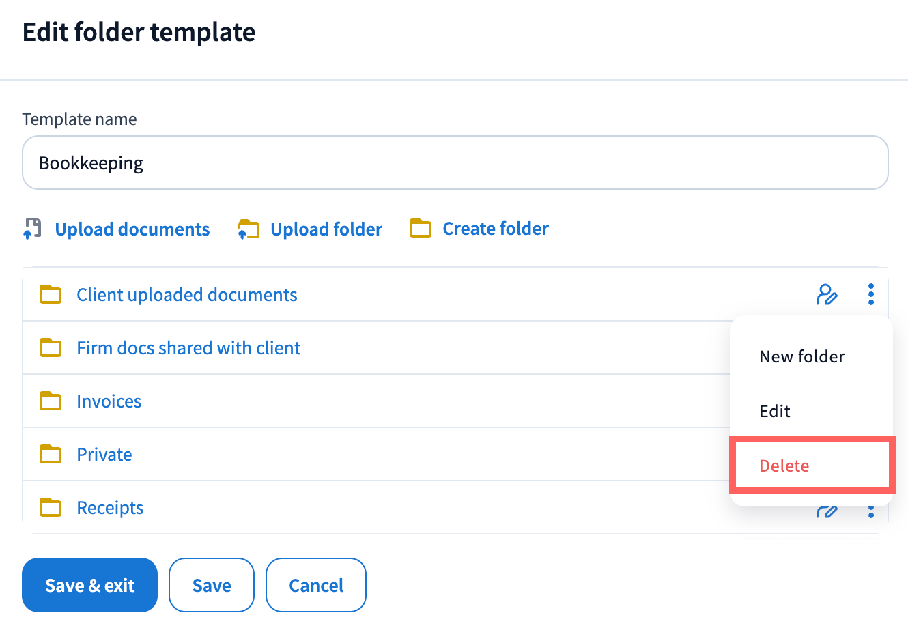Toggle three-dot menu for Client uploaded documents
Image resolution: width=908 pixels, height=628 pixels.
click(870, 294)
